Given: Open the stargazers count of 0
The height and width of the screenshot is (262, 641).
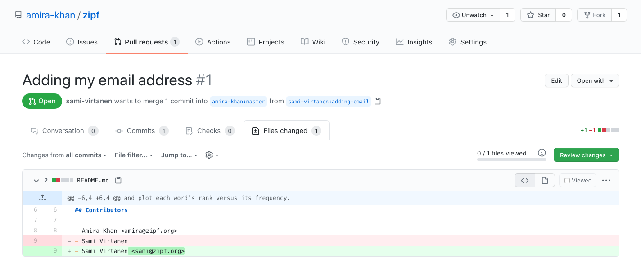Looking at the screenshot, I should point(564,15).
